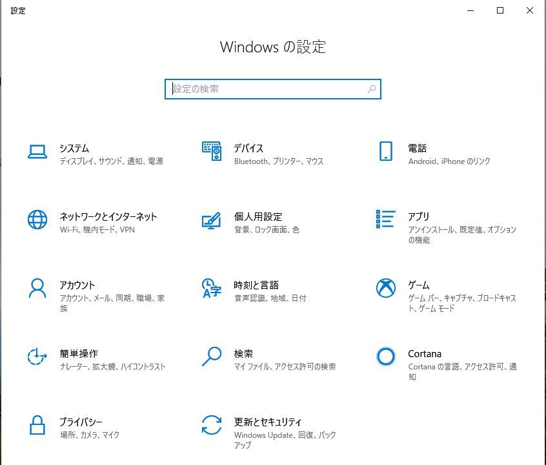Viewport: 546px width, 465px height.
Task: Click the text 背景、ロック画面、色
Action: coord(267,230)
